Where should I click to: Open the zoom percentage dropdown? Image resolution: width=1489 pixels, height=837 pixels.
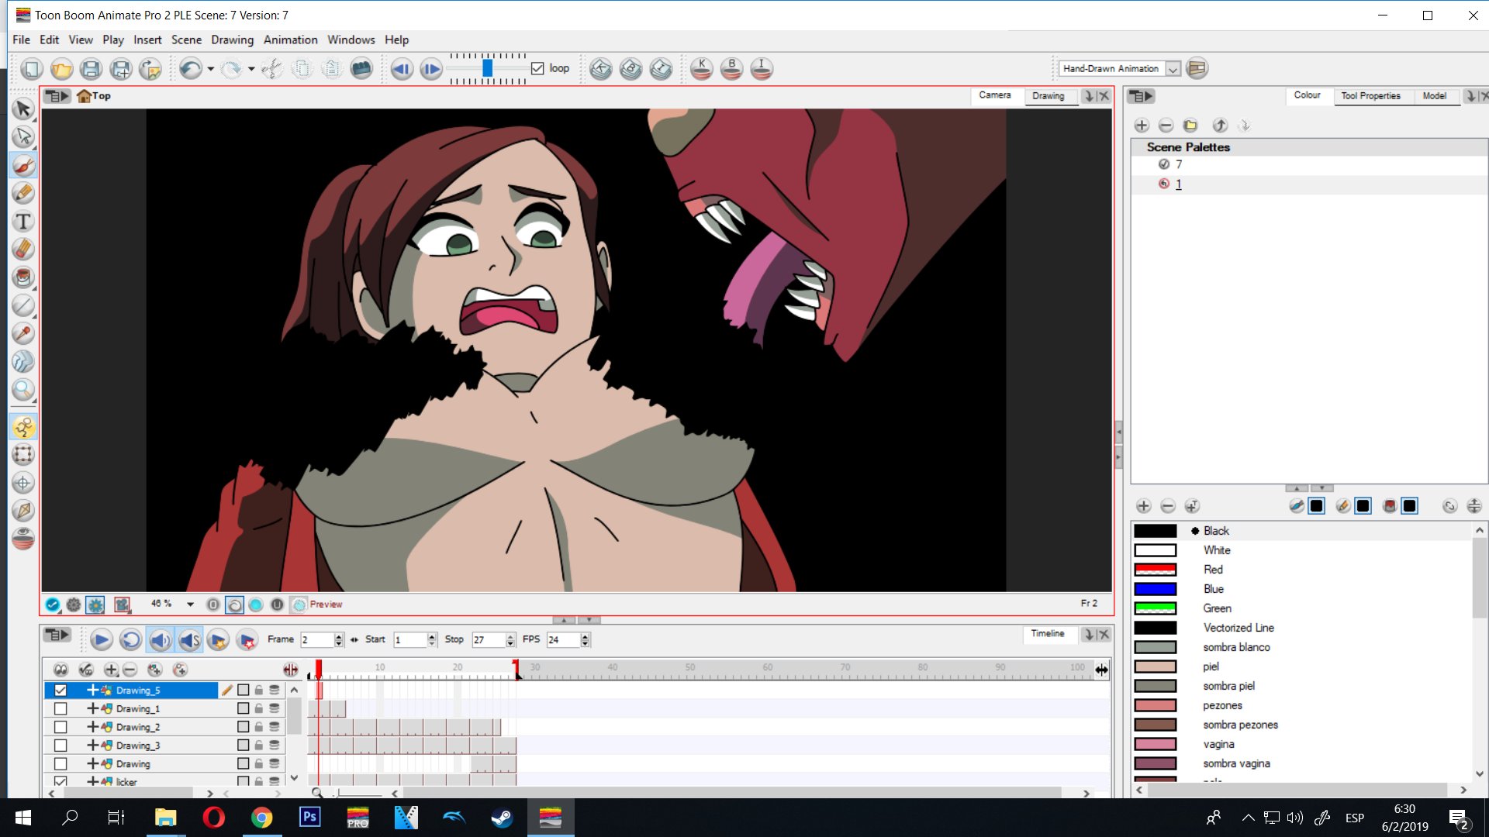pyautogui.click(x=190, y=604)
